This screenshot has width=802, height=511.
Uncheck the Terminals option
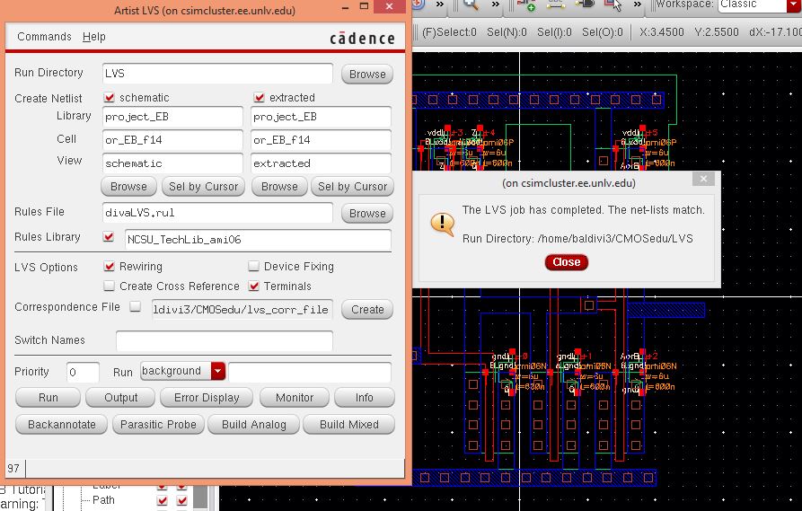point(254,286)
